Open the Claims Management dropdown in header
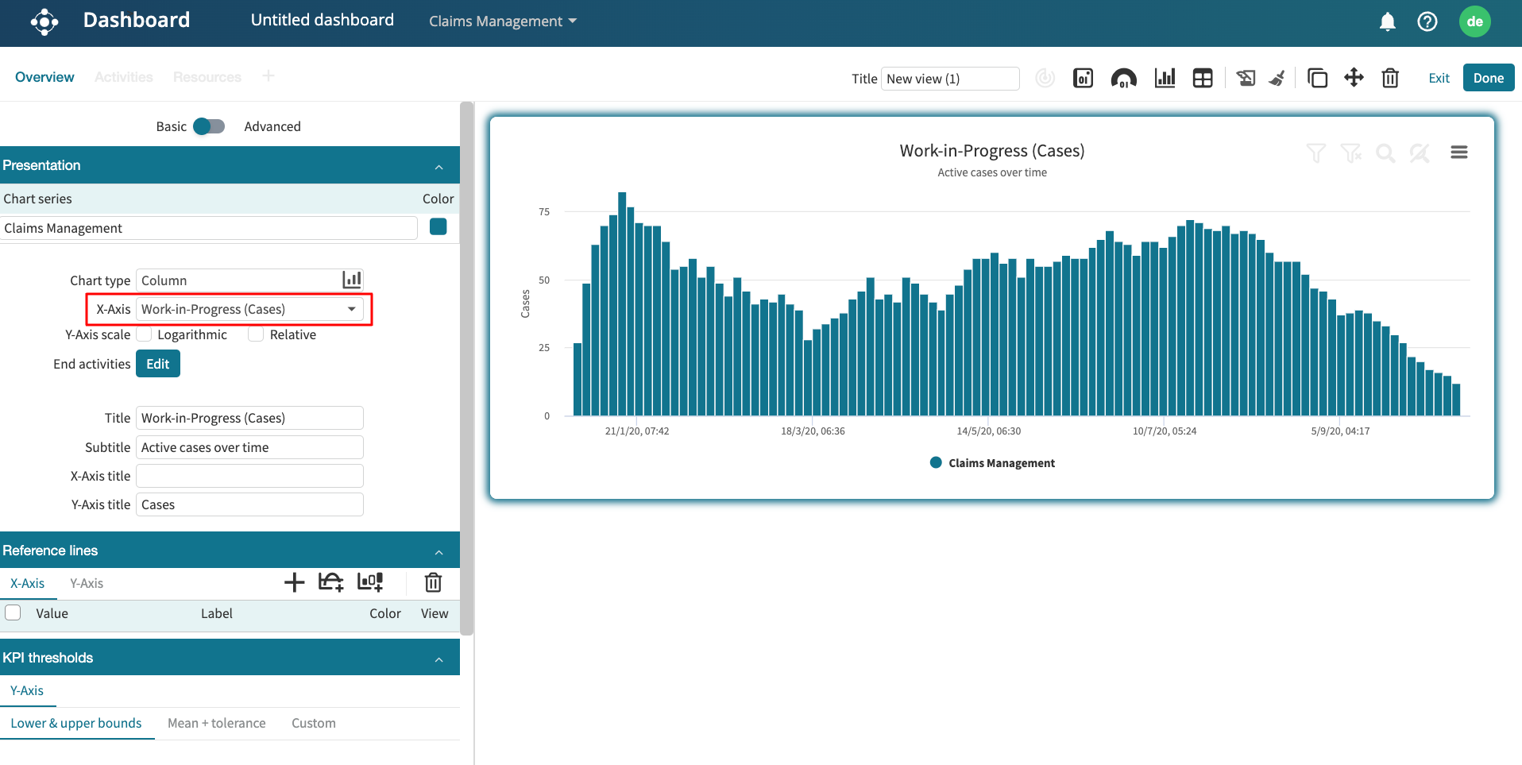The height and width of the screenshot is (765, 1522). 502,21
